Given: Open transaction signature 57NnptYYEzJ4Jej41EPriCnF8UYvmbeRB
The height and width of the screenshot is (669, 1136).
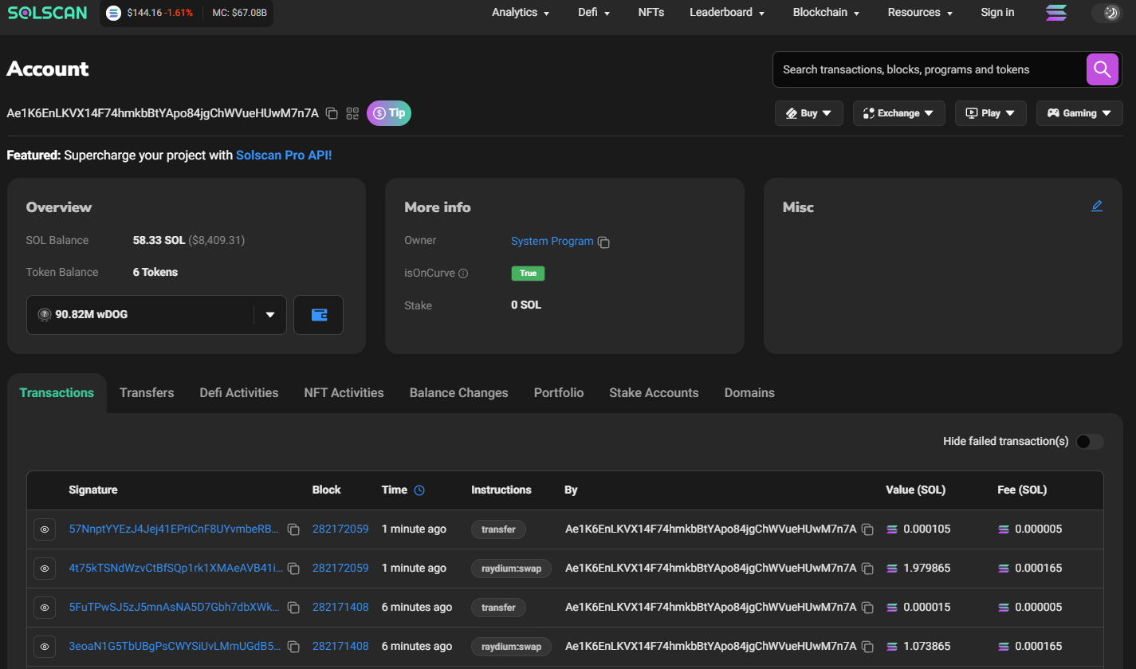Looking at the screenshot, I should tap(175, 529).
